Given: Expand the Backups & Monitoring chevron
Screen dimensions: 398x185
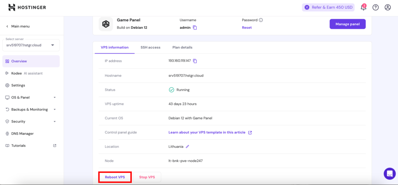Looking at the screenshot, I should pos(54,109).
